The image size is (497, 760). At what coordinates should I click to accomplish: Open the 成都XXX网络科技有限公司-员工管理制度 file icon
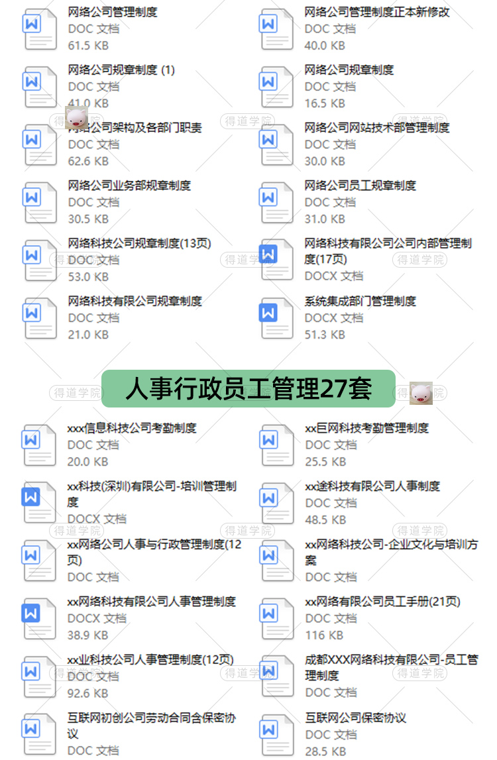pos(276,676)
